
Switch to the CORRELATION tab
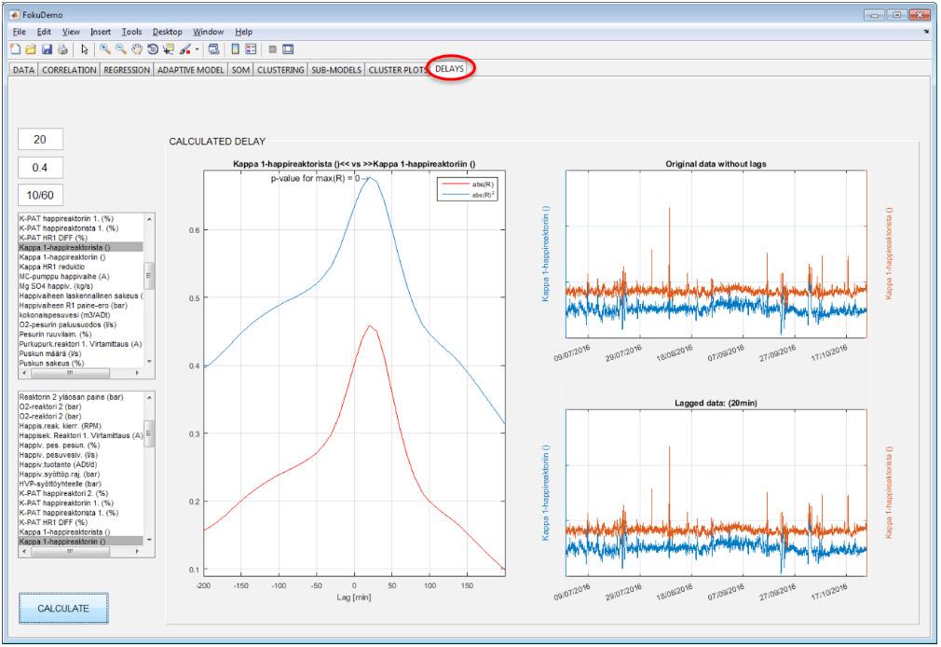tap(69, 70)
